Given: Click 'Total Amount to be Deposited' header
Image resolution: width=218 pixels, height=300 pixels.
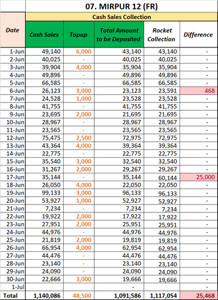Looking at the screenshot, I should click(119, 34).
